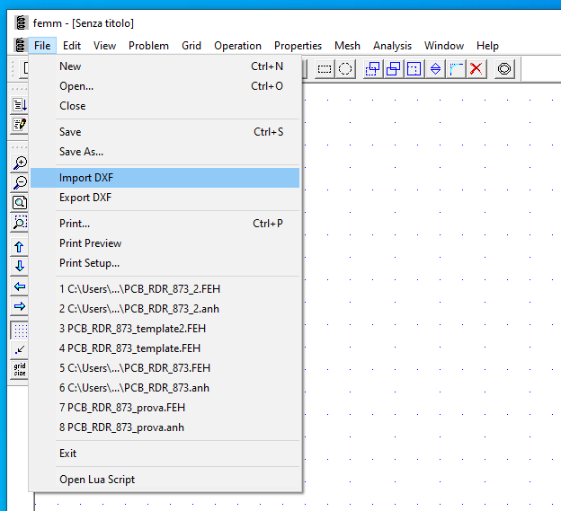This screenshot has width=561, height=511.
Task: Click the Mirror selected objects icon
Action: (435, 68)
